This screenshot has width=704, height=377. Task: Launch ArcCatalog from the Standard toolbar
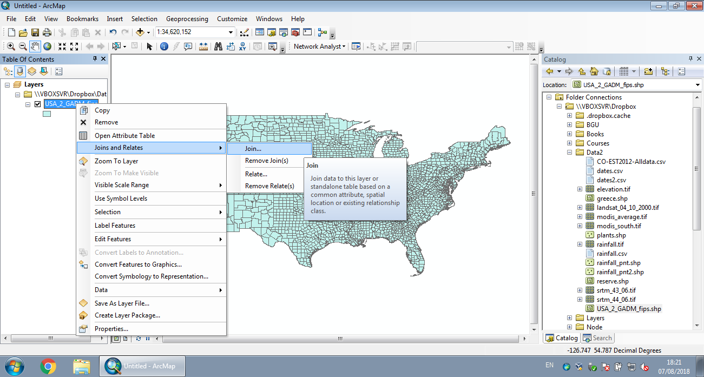[271, 32]
